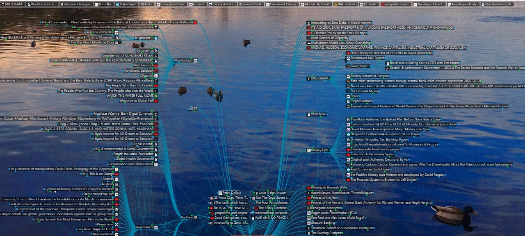Click icon beside Real Currencies (anti-Usury)

click(348, 170)
